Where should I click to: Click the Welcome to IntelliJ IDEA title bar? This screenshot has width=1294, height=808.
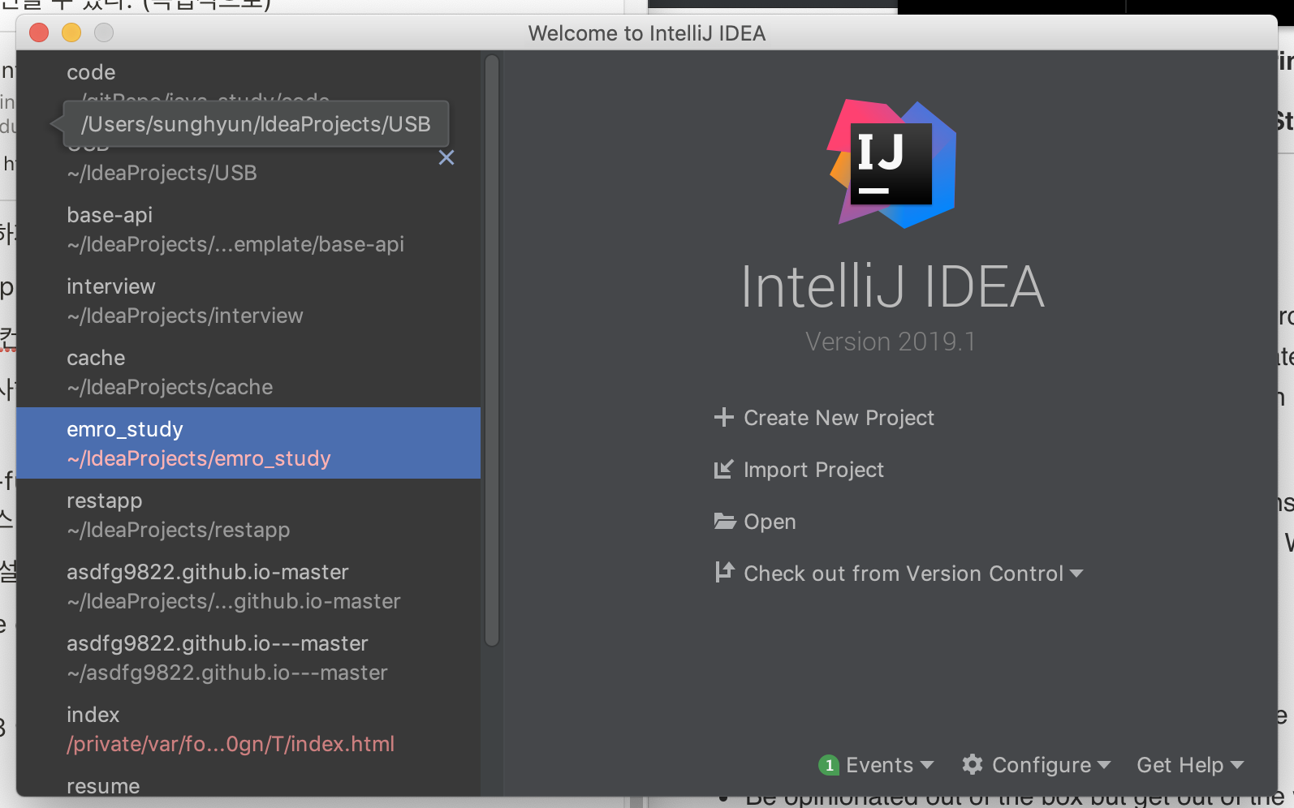pyautogui.click(x=647, y=32)
